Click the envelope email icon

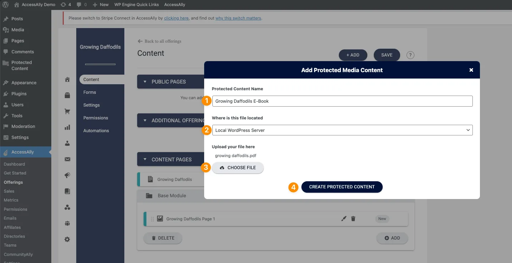pyautogui.click(x=67, y=159)
